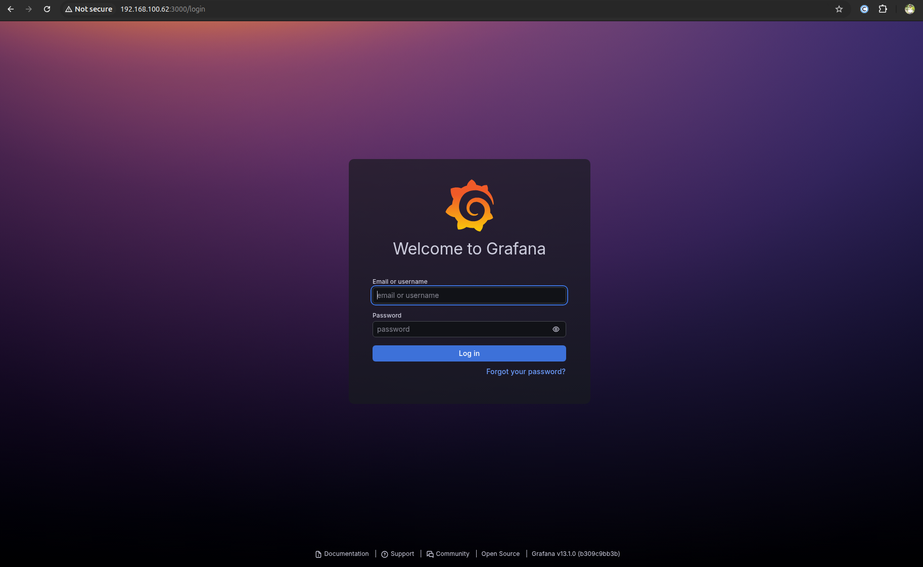Focus the Email or username field
Viewport: 923px width, 567px height.
(x=469, y=295)
